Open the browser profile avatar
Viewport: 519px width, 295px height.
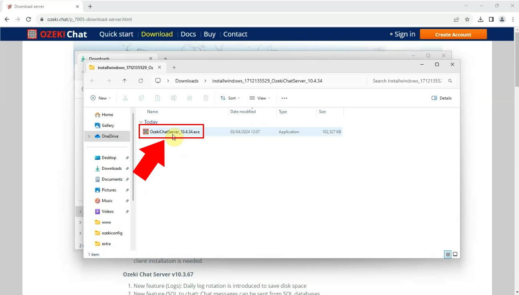pos(502,19)
